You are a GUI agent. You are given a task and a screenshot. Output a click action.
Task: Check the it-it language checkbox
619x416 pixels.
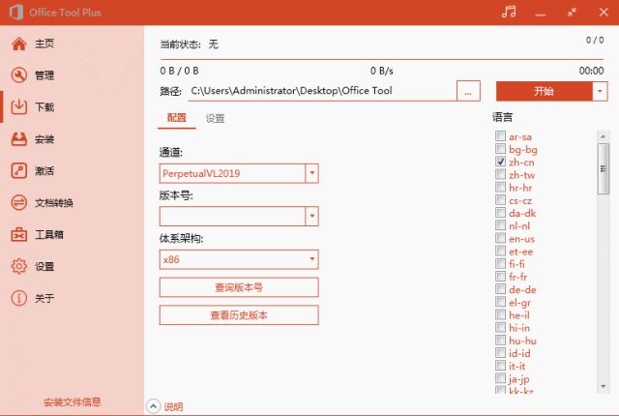click(501, 366)
